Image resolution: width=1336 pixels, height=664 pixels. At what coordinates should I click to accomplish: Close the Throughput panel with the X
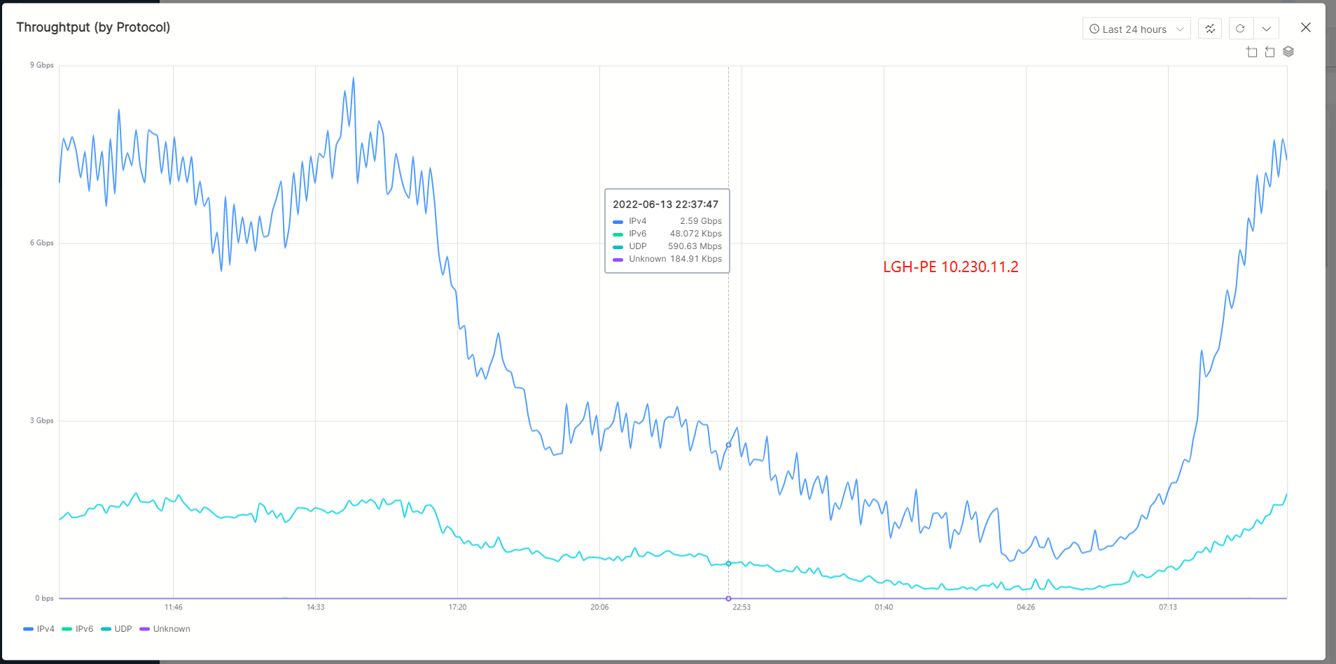[x=1306, y=27]
